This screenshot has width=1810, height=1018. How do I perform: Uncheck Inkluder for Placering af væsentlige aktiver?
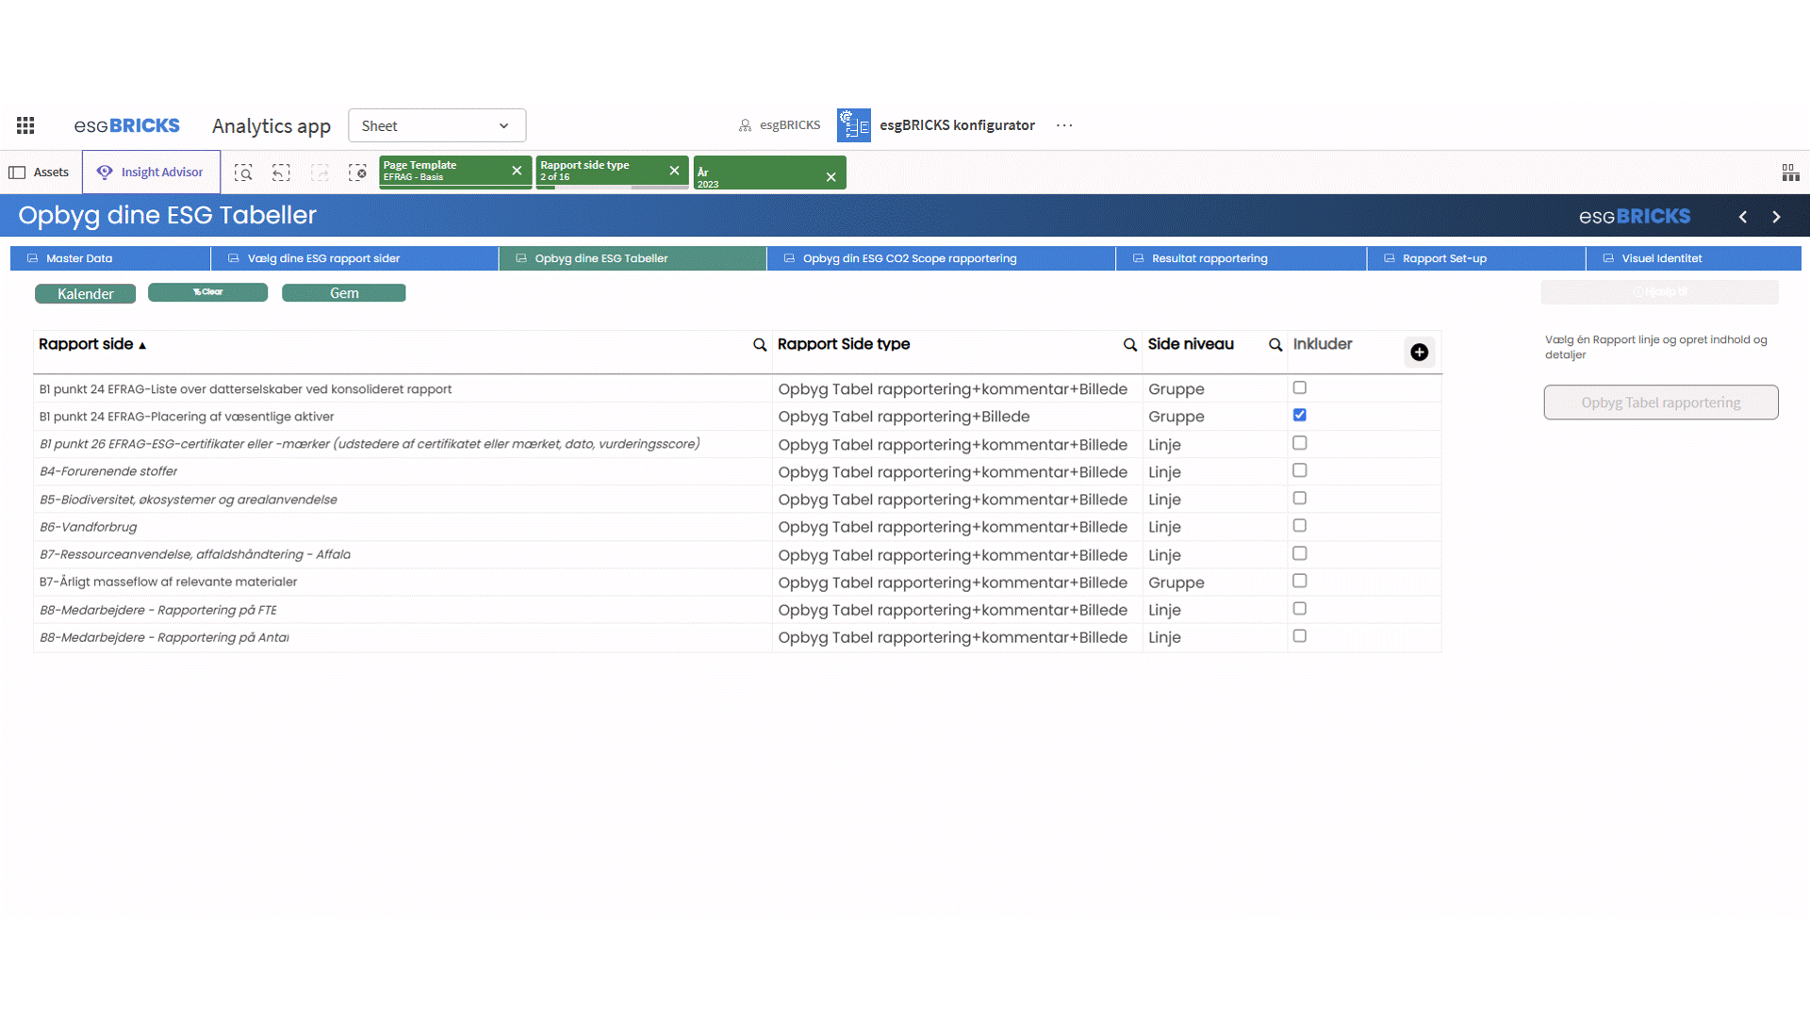pos(1300,415)
